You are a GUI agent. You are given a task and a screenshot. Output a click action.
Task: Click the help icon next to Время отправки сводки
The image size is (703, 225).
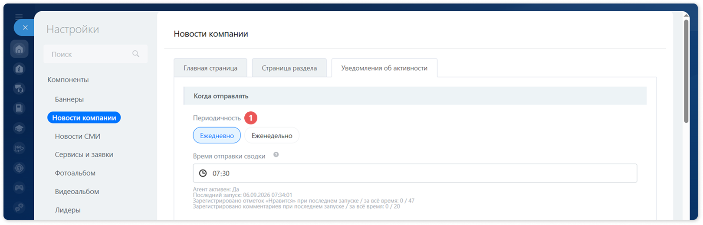[x=276, y=155]
